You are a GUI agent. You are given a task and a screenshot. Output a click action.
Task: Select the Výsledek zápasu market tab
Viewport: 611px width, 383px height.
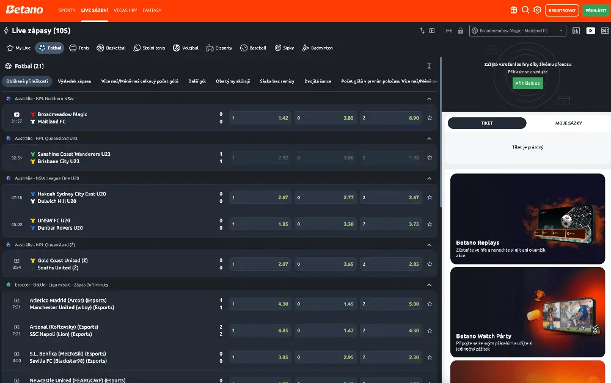75,81
